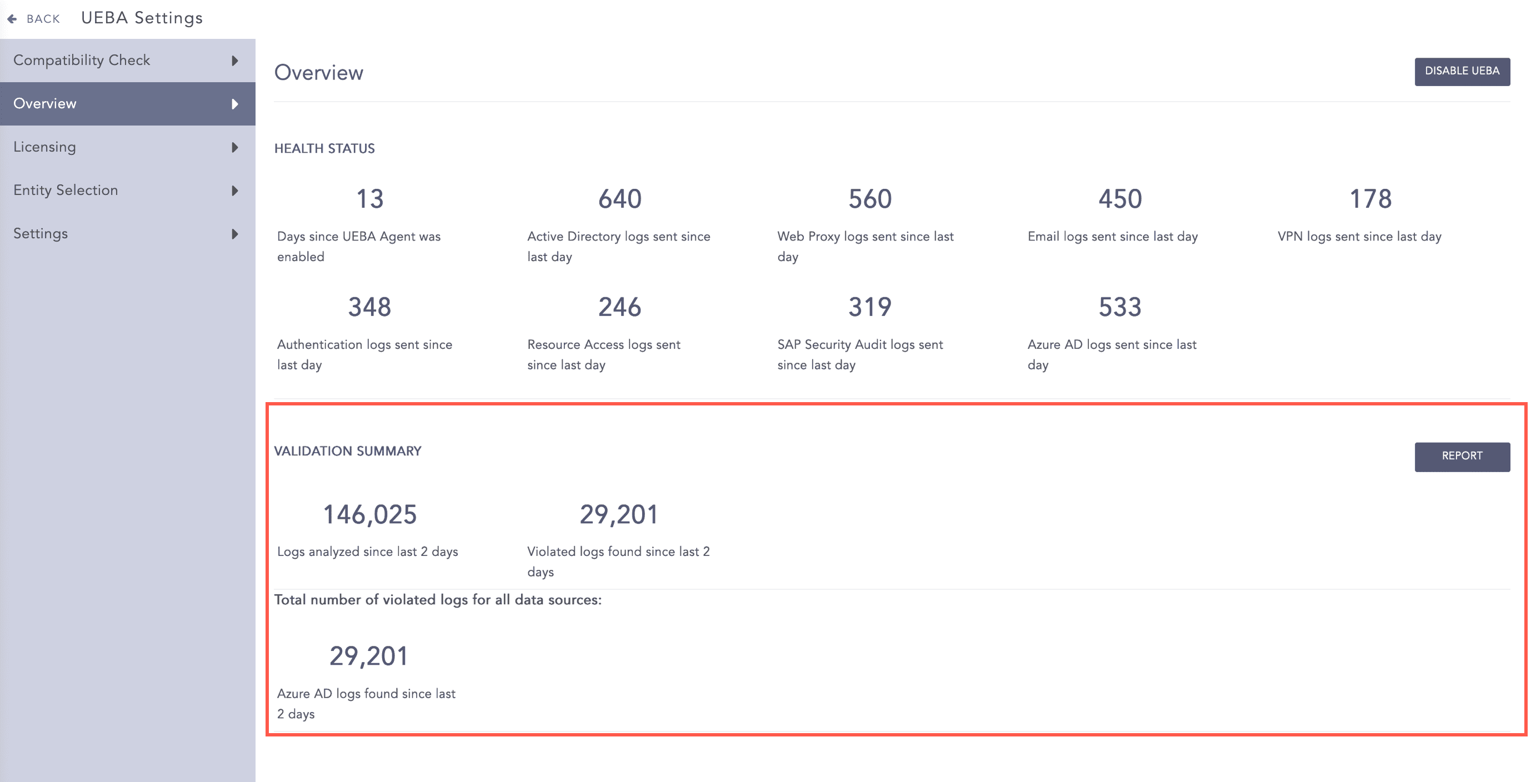Open the Compatibility Check menu item
Viewport: 1531px width, 782px height.
click(82, 60)
